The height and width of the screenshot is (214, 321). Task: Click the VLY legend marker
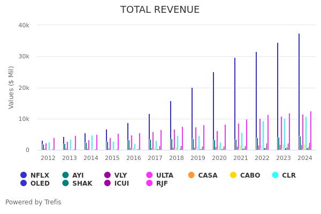pyautogui.click(x=108, y=175)
